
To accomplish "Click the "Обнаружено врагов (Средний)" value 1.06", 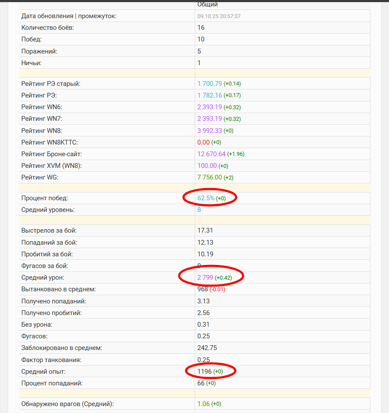I will click(x=203, y=404).
